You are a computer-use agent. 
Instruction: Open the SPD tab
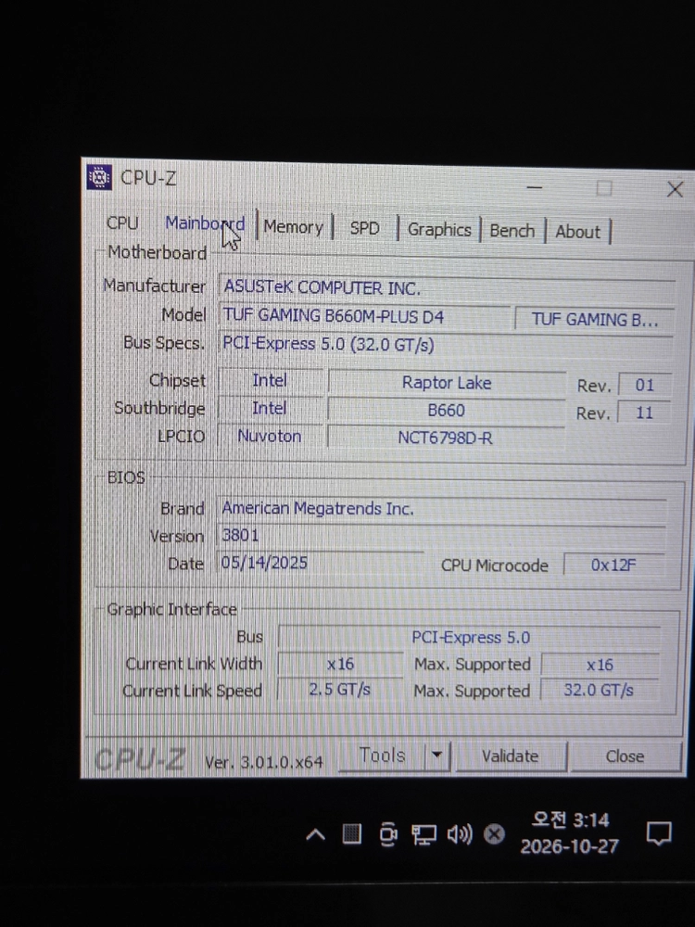coord(364,228)
